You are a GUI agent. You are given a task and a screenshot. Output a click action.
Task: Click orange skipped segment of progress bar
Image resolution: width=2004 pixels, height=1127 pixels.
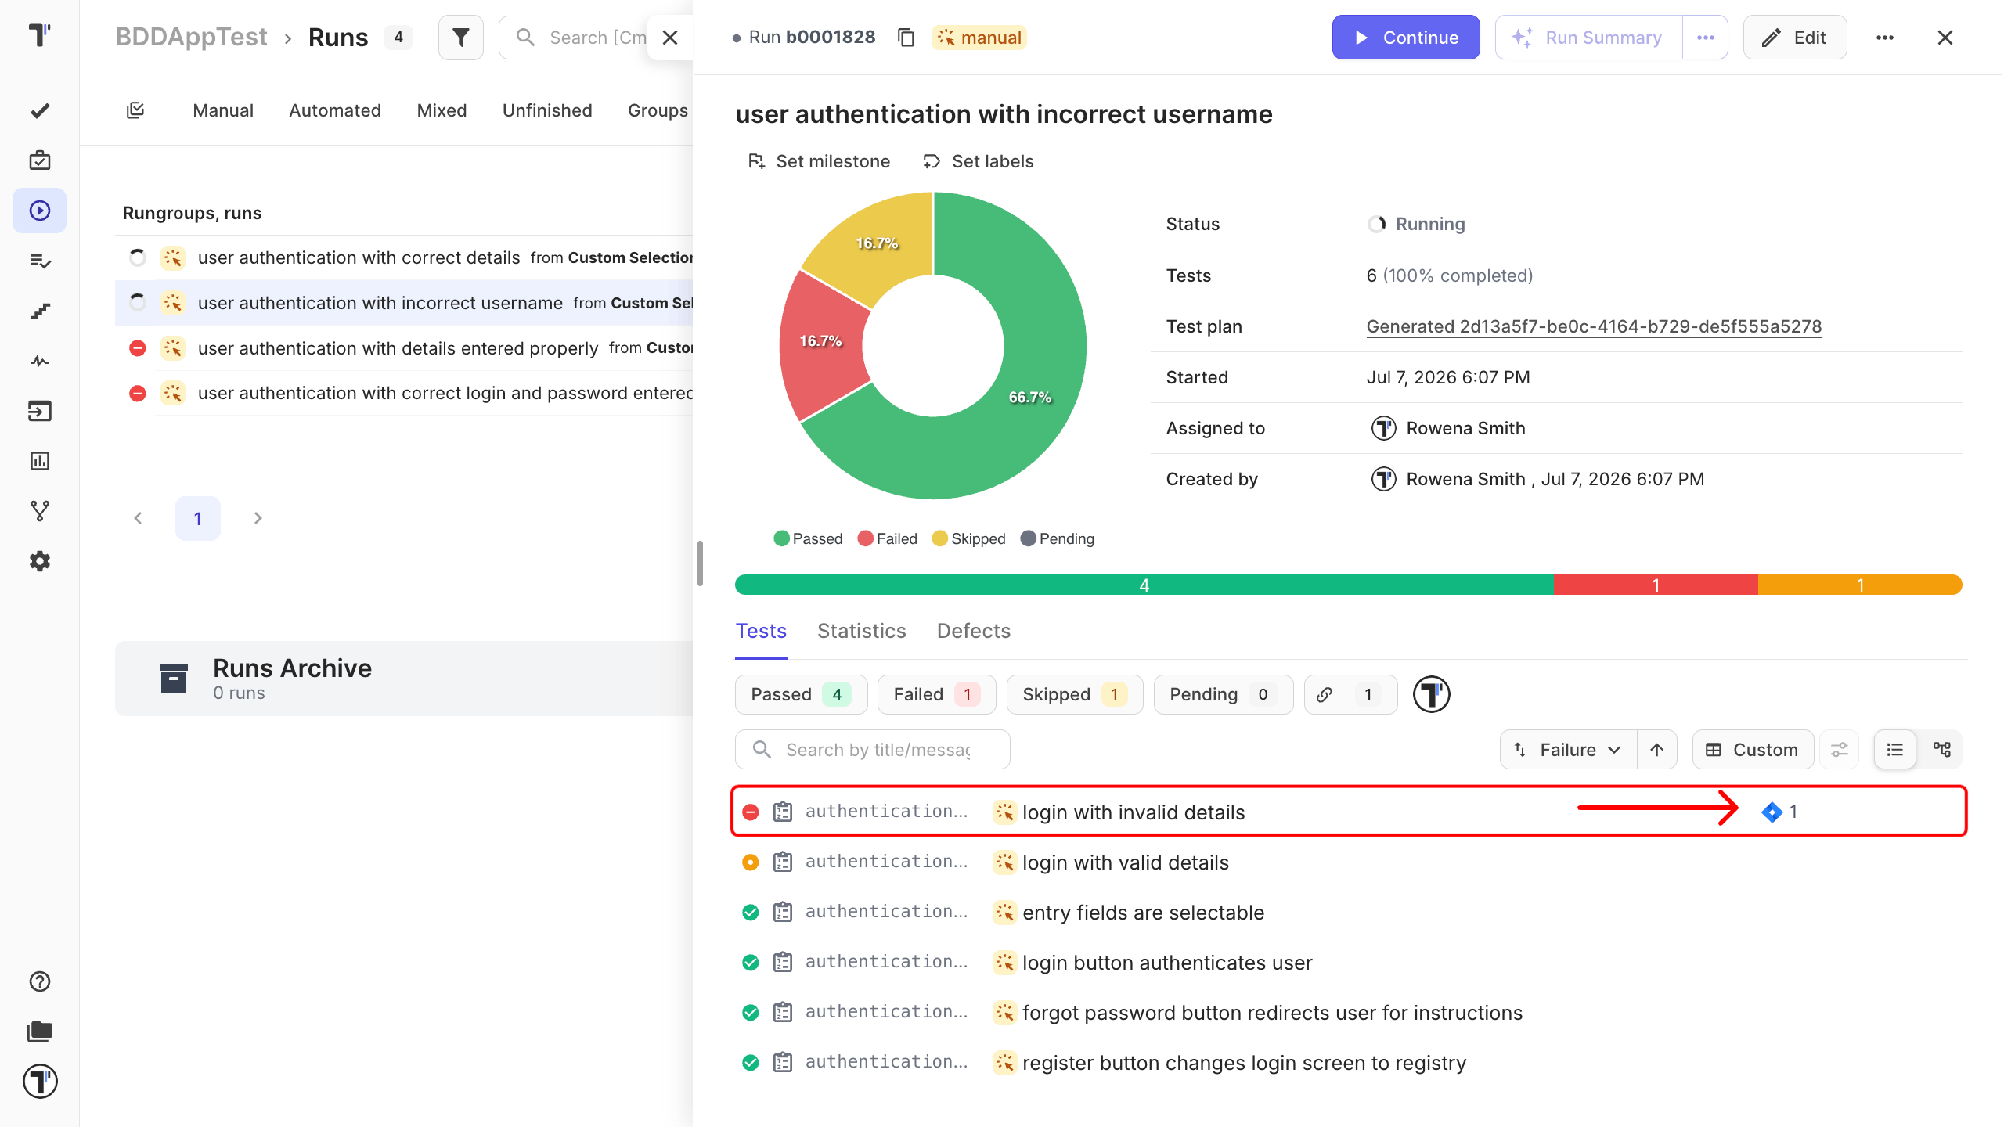point(1860,585)
